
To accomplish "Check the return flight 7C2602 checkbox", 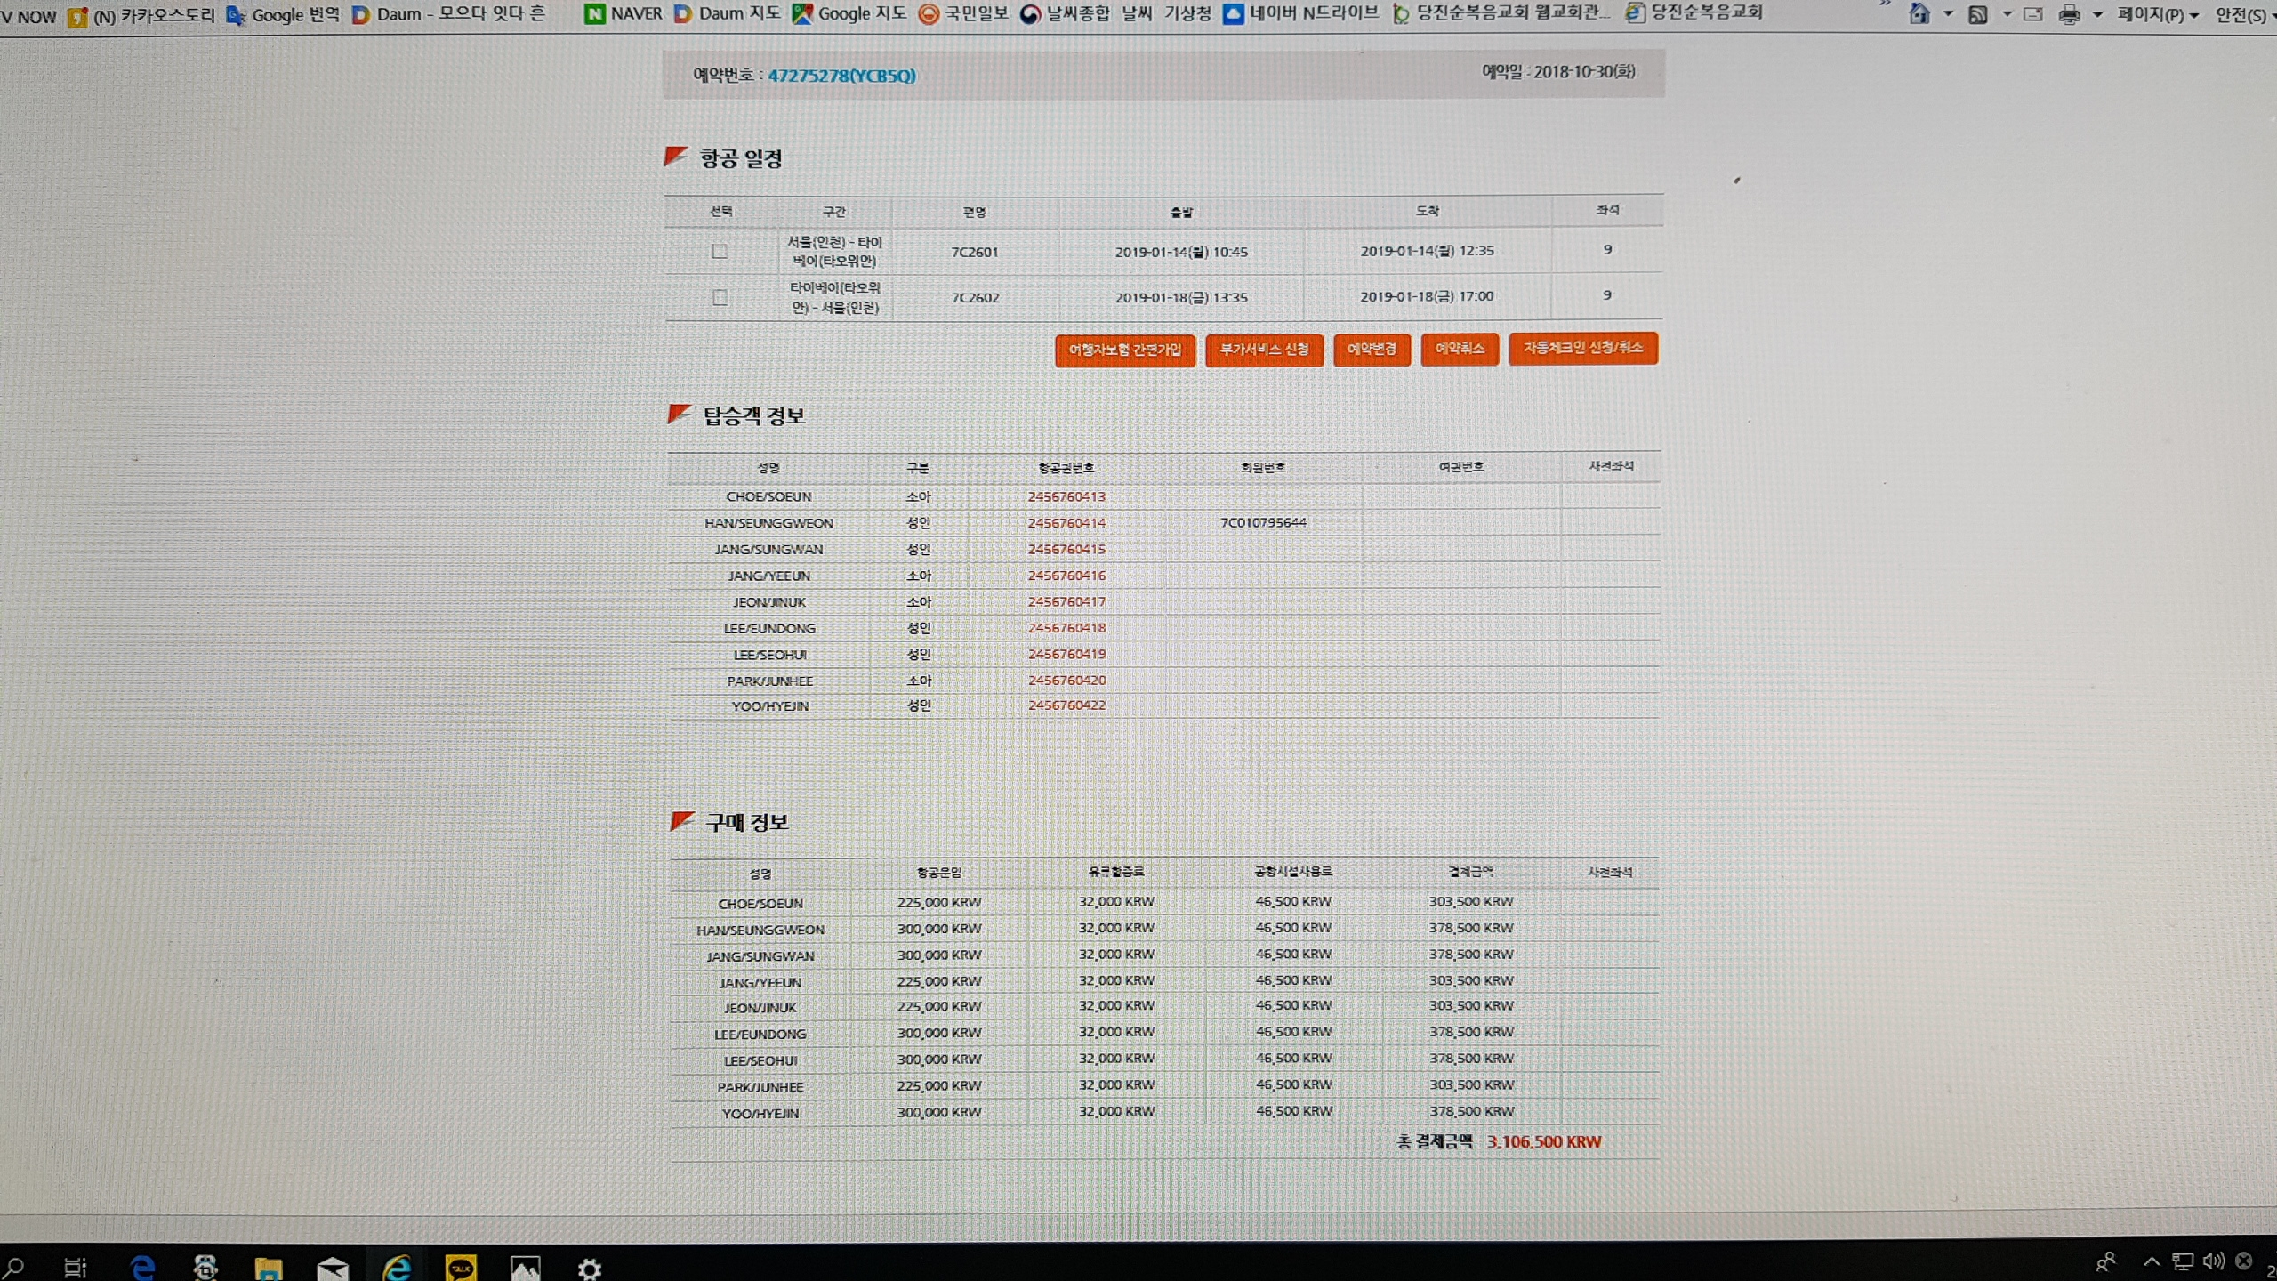I will pos(720,297).
